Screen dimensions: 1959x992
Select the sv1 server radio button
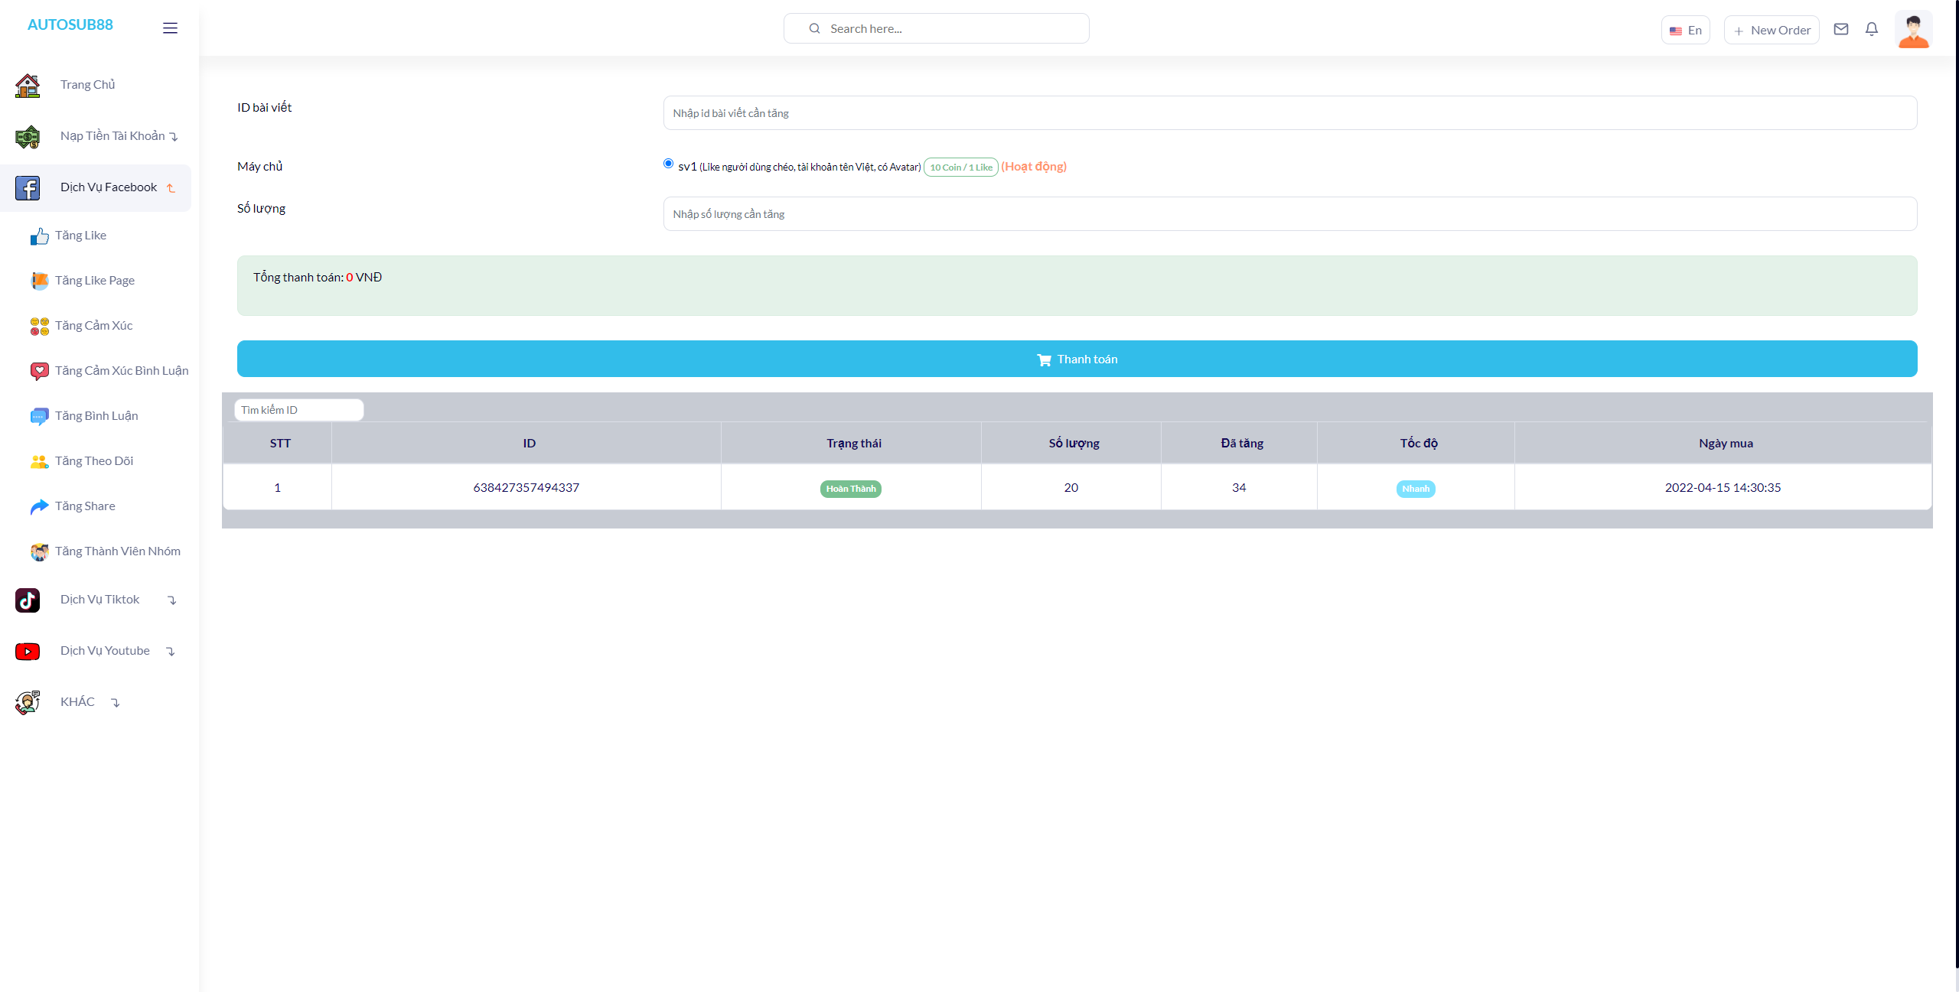pyautogui.click(x=668, y=164)
